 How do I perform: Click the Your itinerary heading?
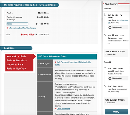coord(111,4)
